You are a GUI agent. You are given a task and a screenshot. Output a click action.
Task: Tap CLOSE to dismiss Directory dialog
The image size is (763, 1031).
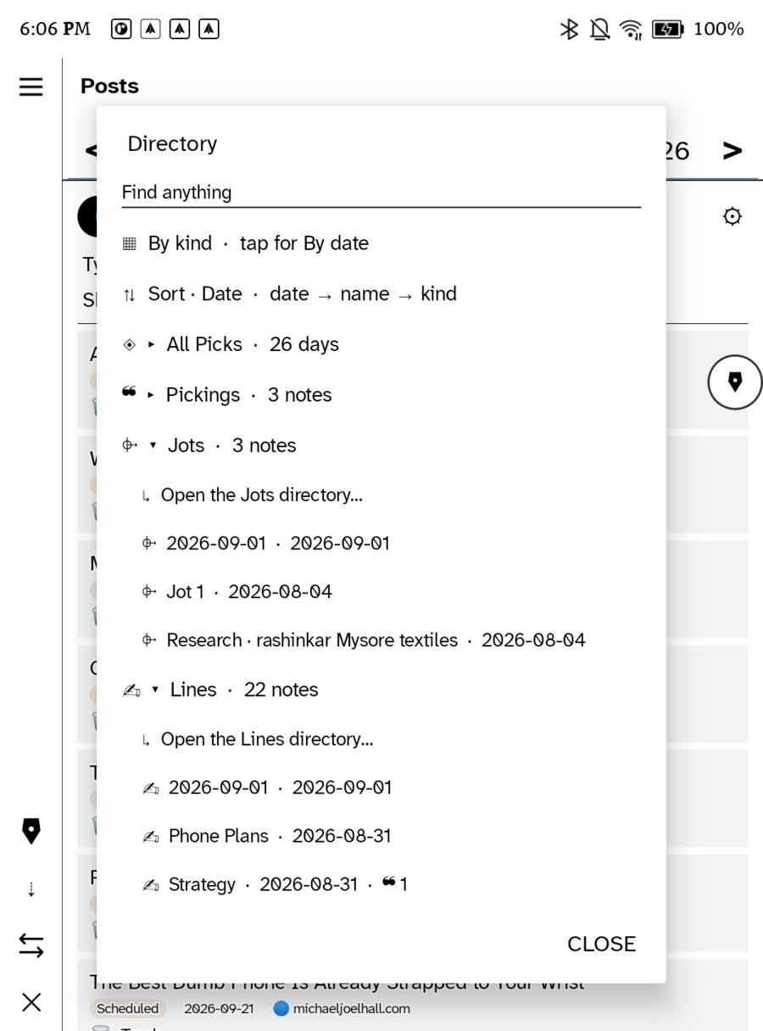(x=601, y=944)
